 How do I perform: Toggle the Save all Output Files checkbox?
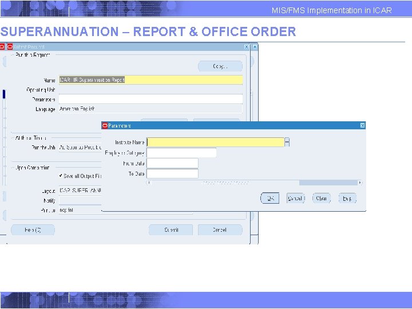61,176
